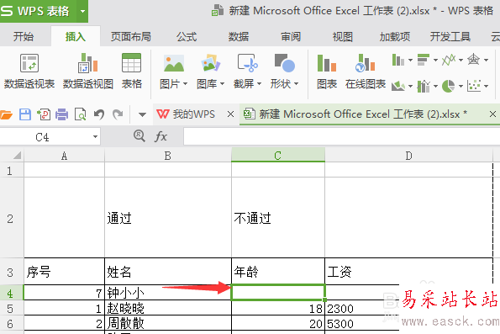The width and height of the screenshot is (500, 334).
Task: Select column A header
Action: coord(64,156)
